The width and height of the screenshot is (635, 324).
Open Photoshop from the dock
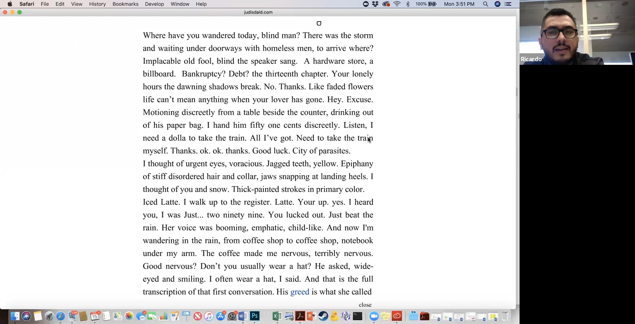(255, 316)
